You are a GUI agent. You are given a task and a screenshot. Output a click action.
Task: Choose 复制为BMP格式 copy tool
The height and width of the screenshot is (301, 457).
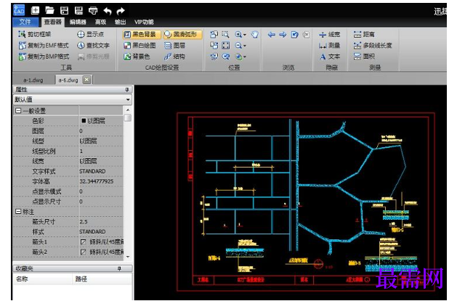[44, 57]
